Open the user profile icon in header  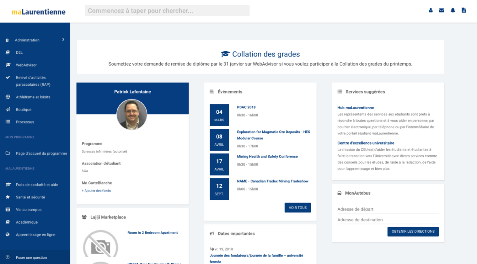(431, 10)
